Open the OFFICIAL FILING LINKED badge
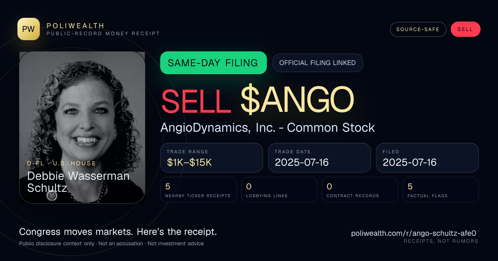Screen dimensions: 498x261 point(317,63)
